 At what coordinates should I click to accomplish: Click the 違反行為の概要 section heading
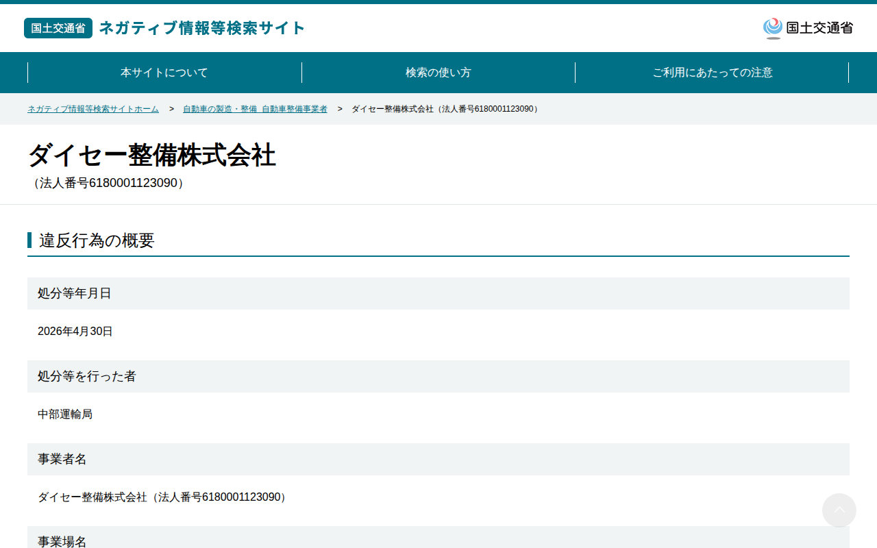pyautogui.click(x=97, y=240)
